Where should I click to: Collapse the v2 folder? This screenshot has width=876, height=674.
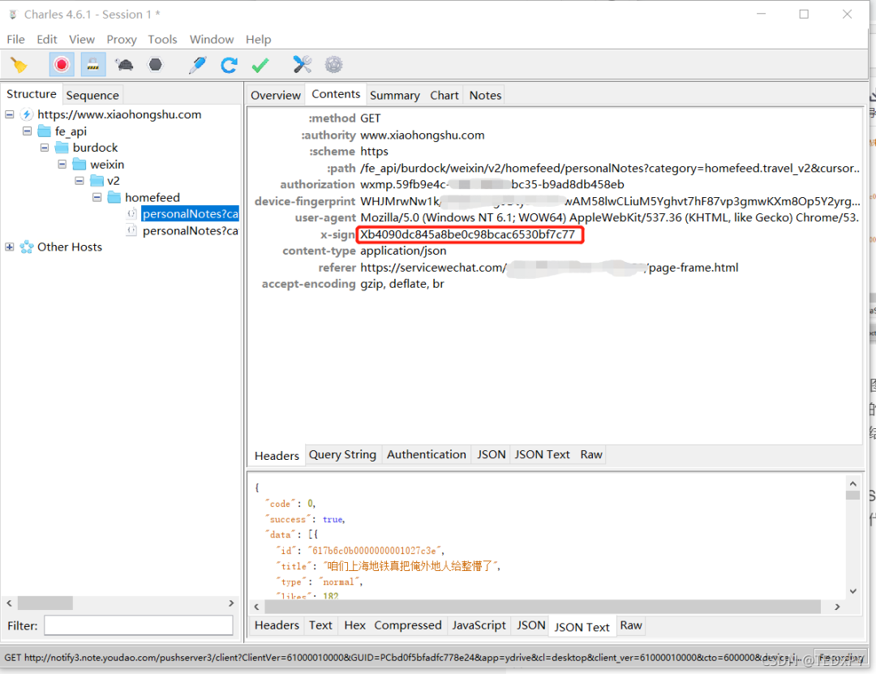pos(79,181)
